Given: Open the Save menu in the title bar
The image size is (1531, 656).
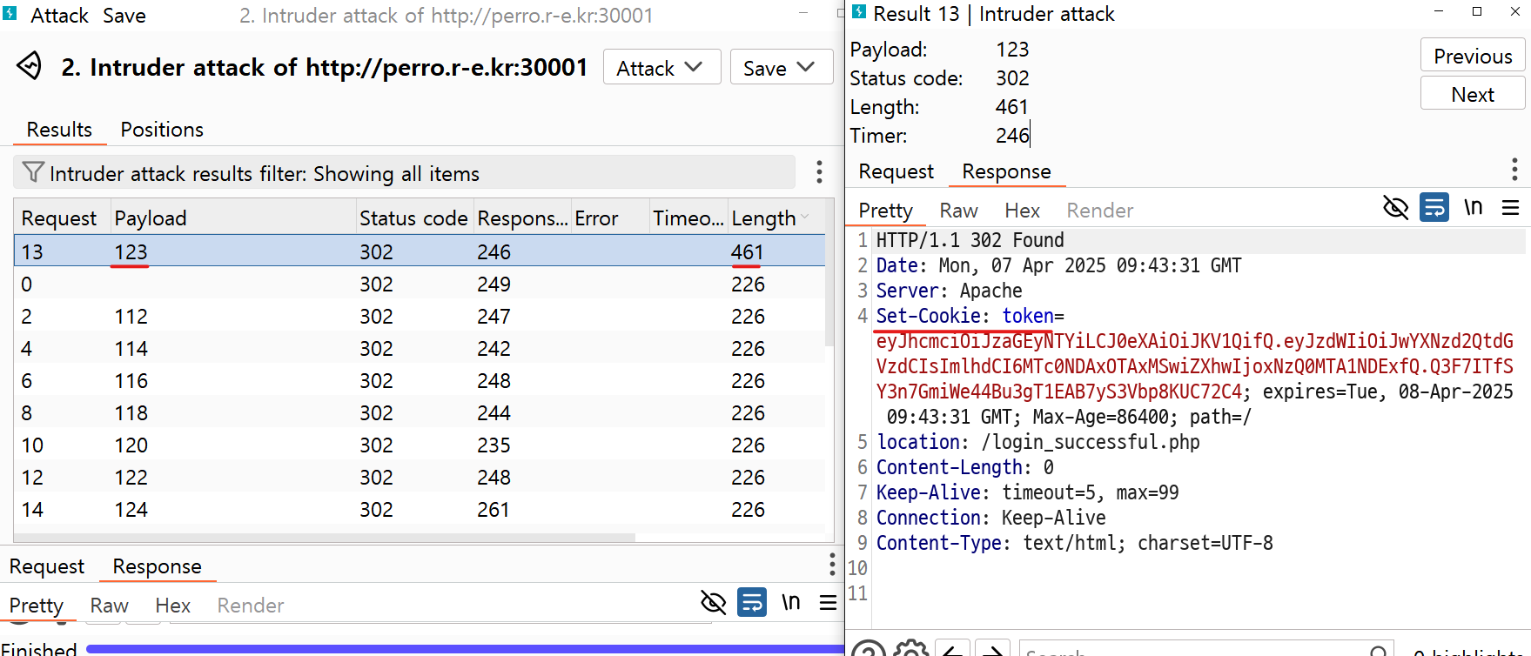Looking at the screenshot, I should click(124, 15).
